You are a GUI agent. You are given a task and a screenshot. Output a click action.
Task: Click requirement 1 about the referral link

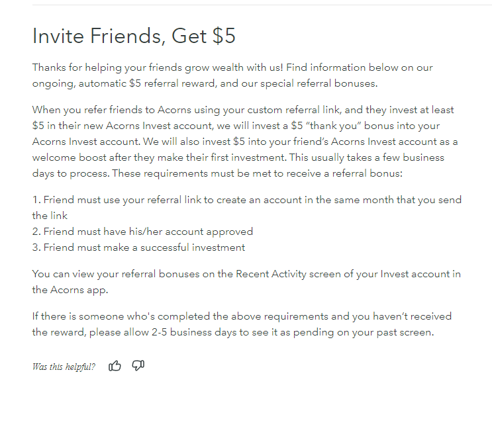pos(246,200)
